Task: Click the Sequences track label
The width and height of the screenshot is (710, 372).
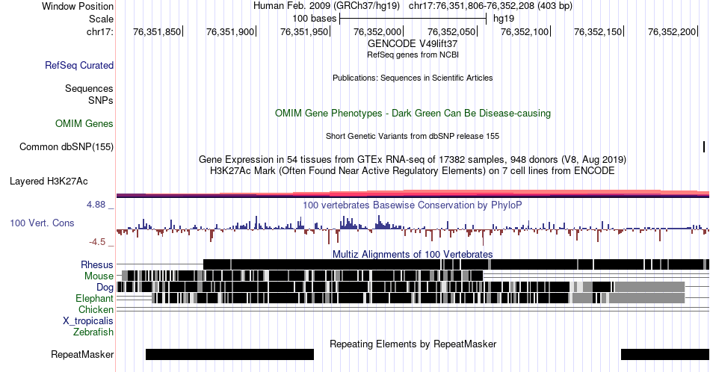Action: (89, 88)
